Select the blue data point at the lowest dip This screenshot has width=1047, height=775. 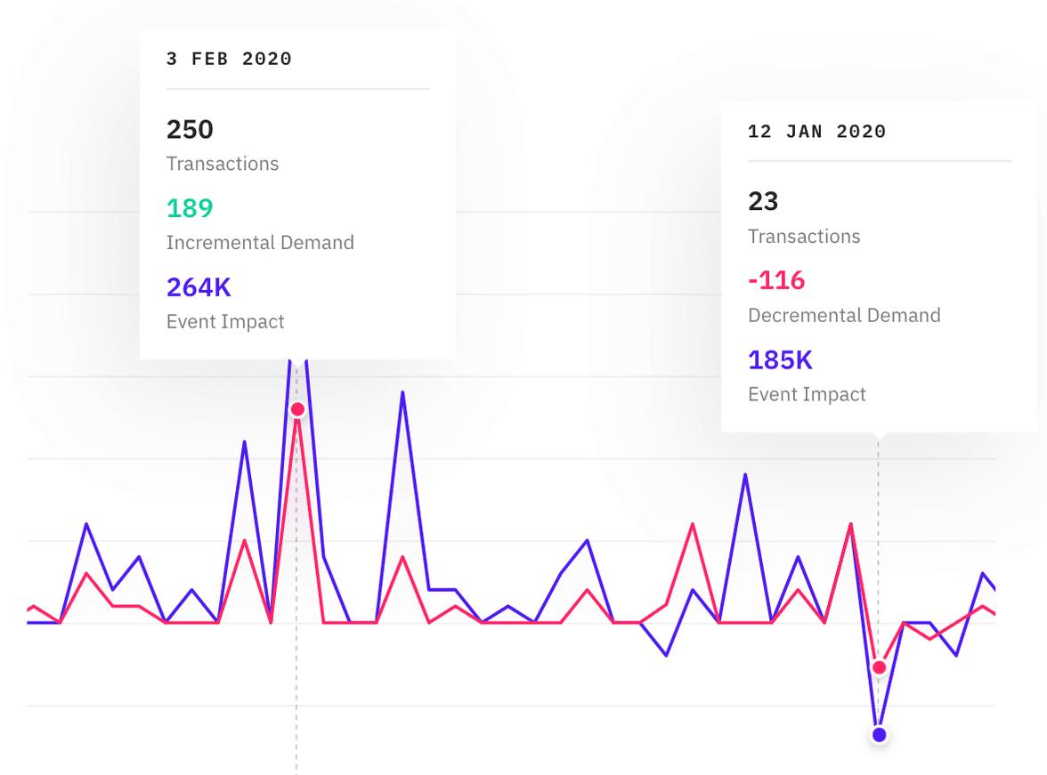[880, 735]
